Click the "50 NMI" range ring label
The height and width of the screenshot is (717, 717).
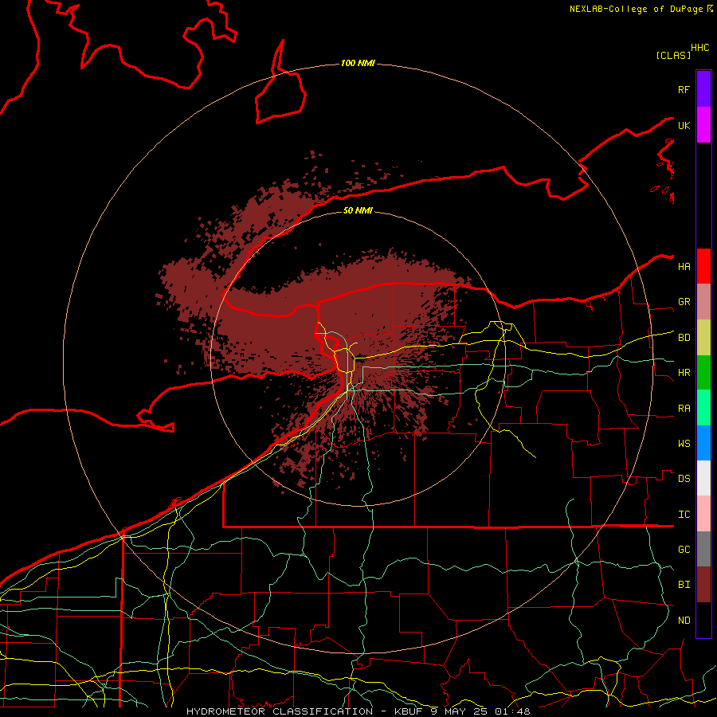(x=358, y=211)
